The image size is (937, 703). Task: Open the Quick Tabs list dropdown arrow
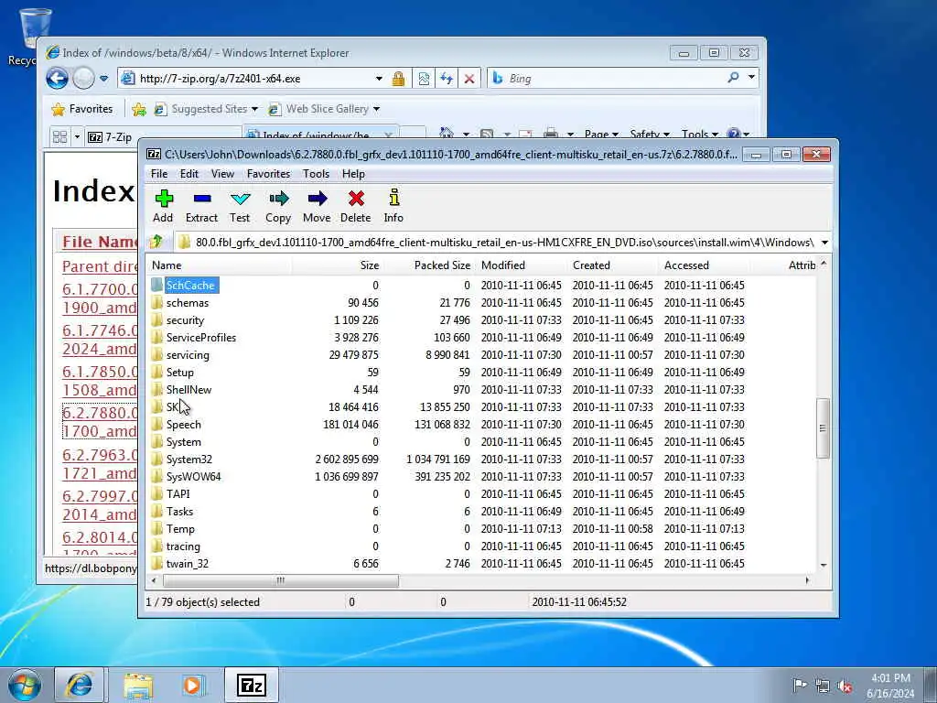77,137
